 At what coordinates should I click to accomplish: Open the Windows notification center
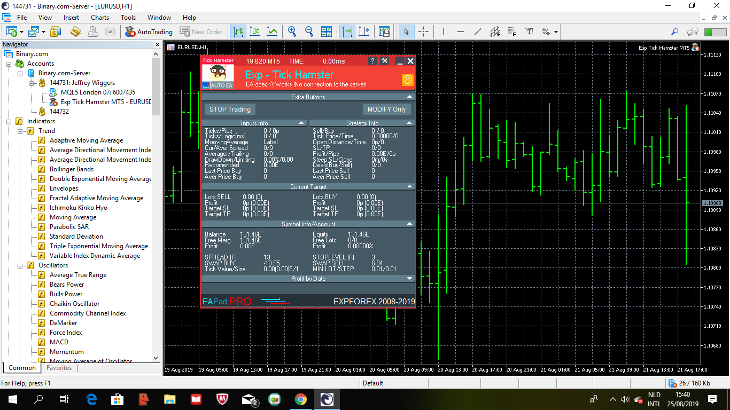[x=712, y=399]
